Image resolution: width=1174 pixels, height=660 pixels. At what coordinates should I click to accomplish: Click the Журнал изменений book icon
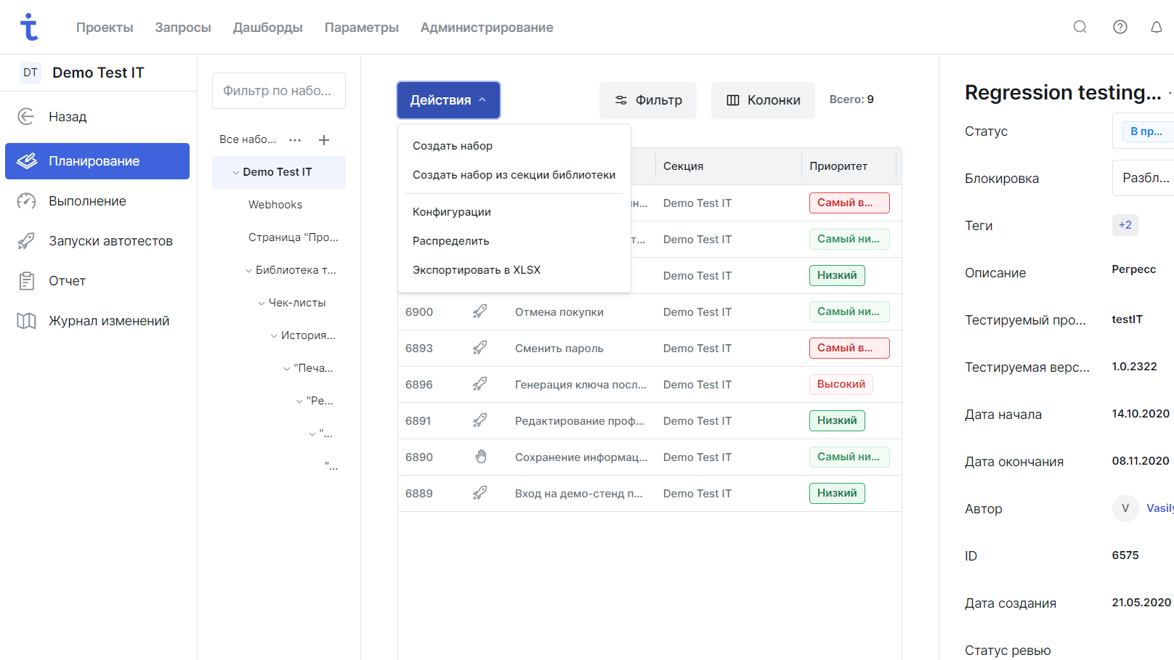26,321
